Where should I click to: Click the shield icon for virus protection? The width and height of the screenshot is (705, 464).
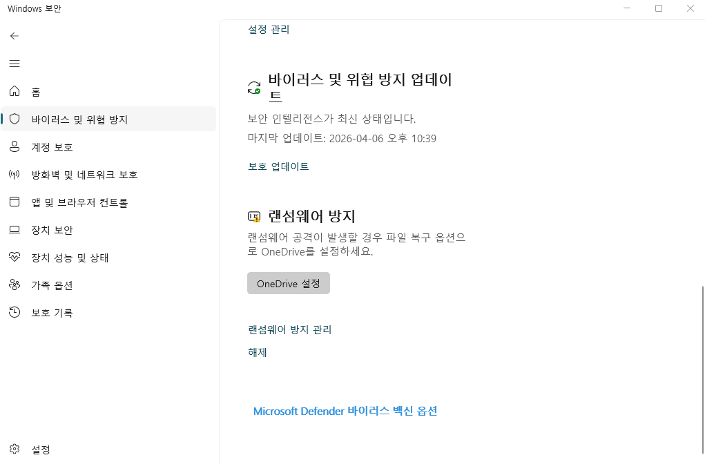pyautogui.click(x=15, y=119)
